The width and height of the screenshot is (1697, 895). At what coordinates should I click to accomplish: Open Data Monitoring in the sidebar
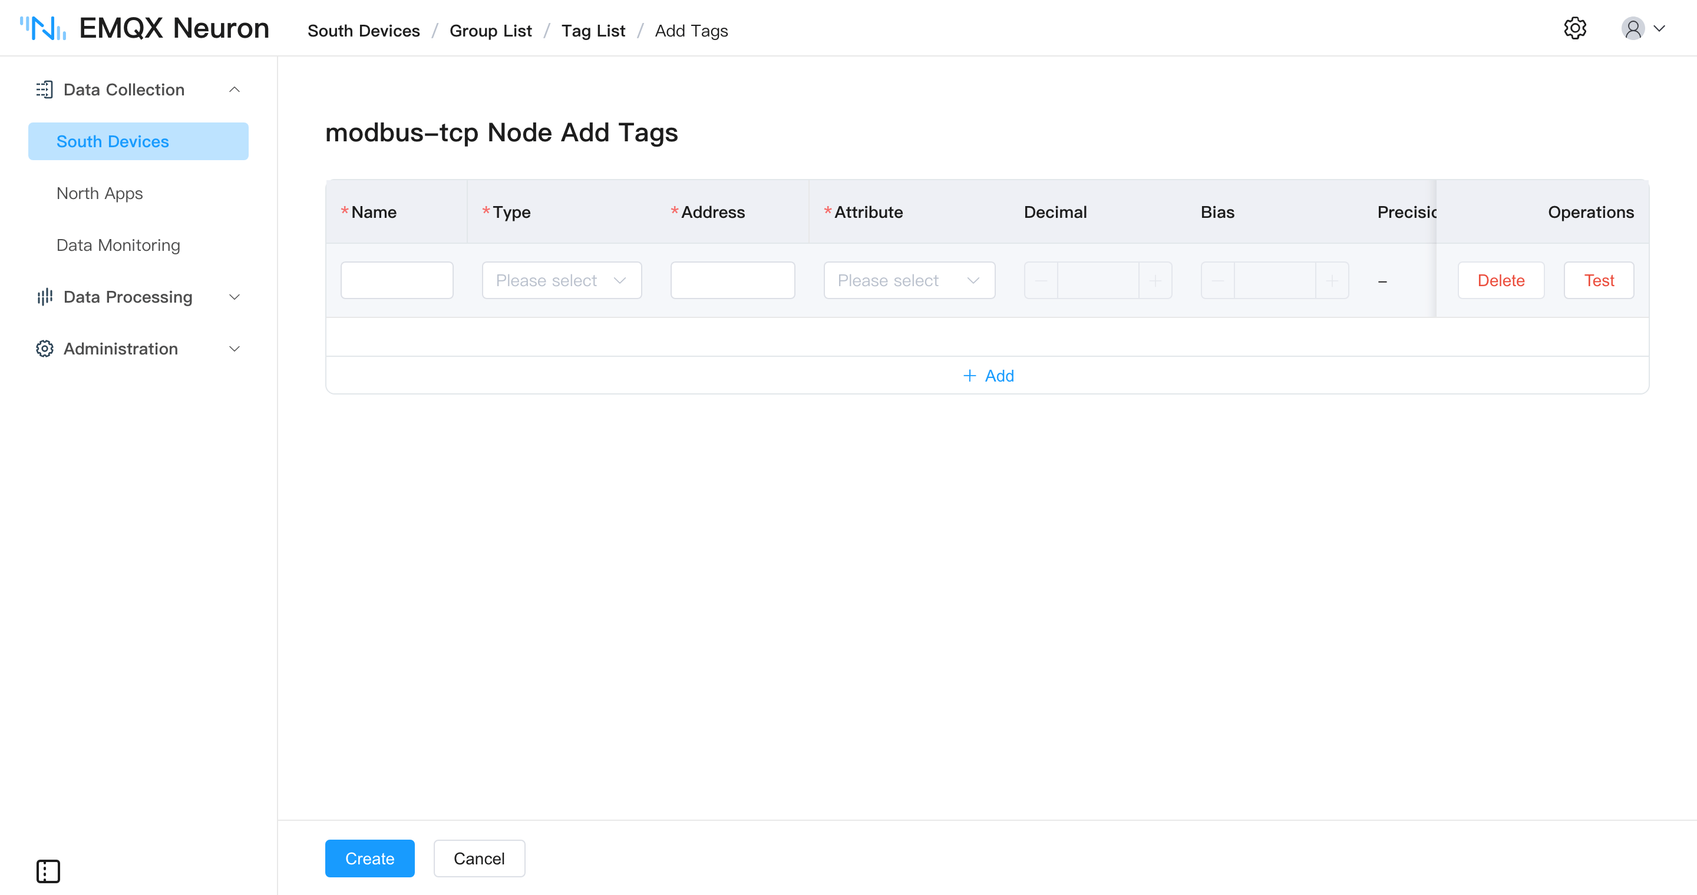pos(118,246)
